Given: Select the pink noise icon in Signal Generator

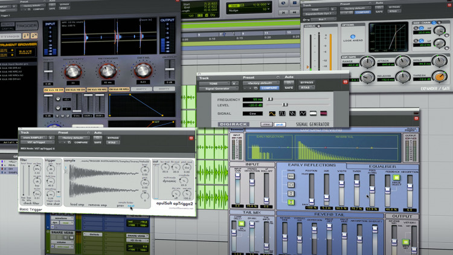Looking at the screenshot, I should tap(323, 114).
